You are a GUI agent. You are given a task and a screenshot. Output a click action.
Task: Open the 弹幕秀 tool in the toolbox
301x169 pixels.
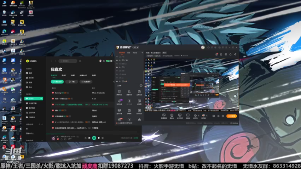point(129,112)
